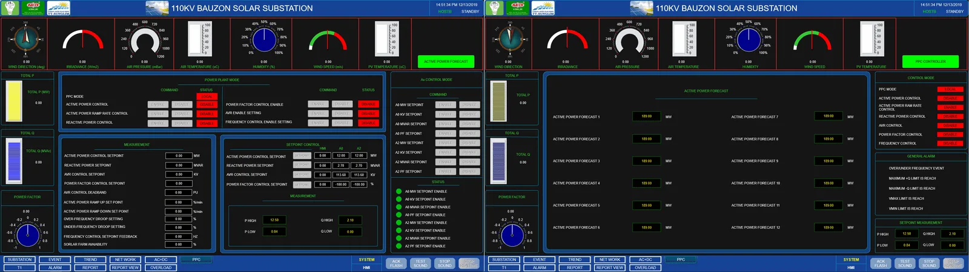This screenshot has height=272, width=969.
Task: Click the Active Power Control Setpoint SETPOINT button
Action: click(x=302, y=156)
